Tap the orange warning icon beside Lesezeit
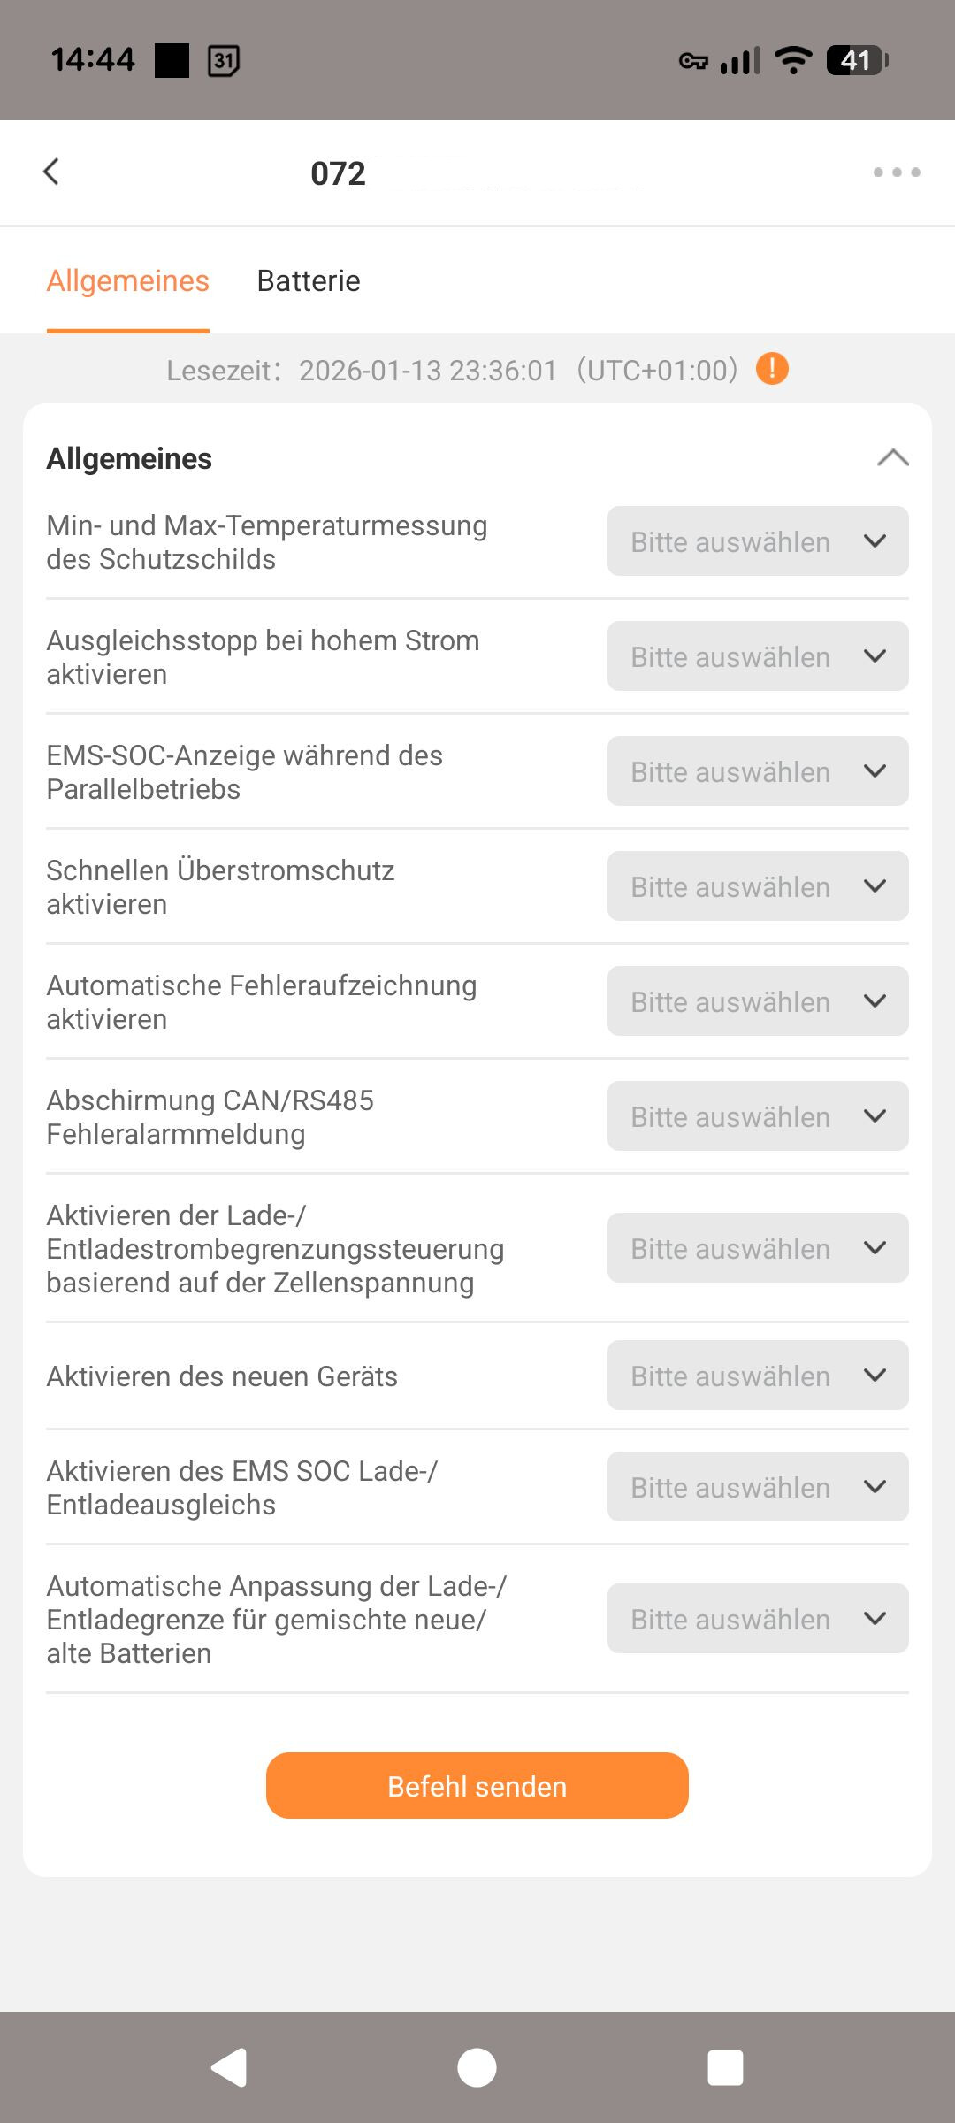This screenshot has width=955, height=2123. [x=772, y=368]
